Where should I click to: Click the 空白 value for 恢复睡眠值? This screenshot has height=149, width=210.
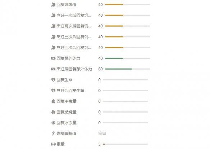pyautogui.click(x=102, y=133)
